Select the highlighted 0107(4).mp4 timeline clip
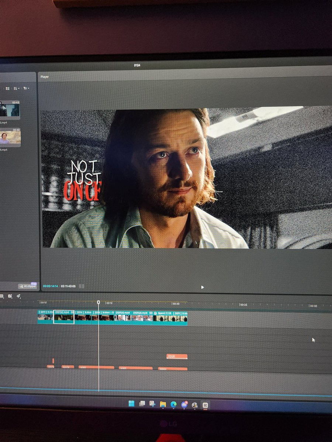 64,317
